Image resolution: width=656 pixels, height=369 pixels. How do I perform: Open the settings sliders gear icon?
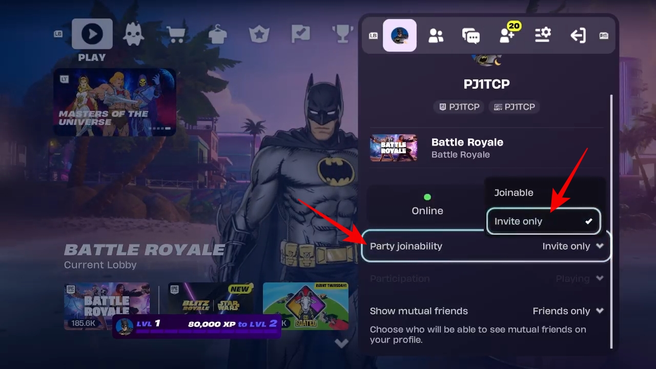coord(542,35)
